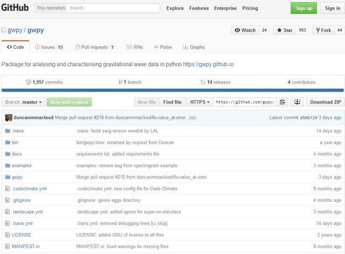Viewport: 345px width, 254px height.
Task: Switch to the Pull requests tab
Action: (x=95, y=47)
